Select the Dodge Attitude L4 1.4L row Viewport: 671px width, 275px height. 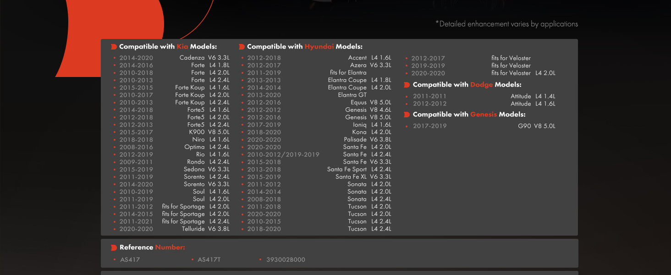point(481,96)
